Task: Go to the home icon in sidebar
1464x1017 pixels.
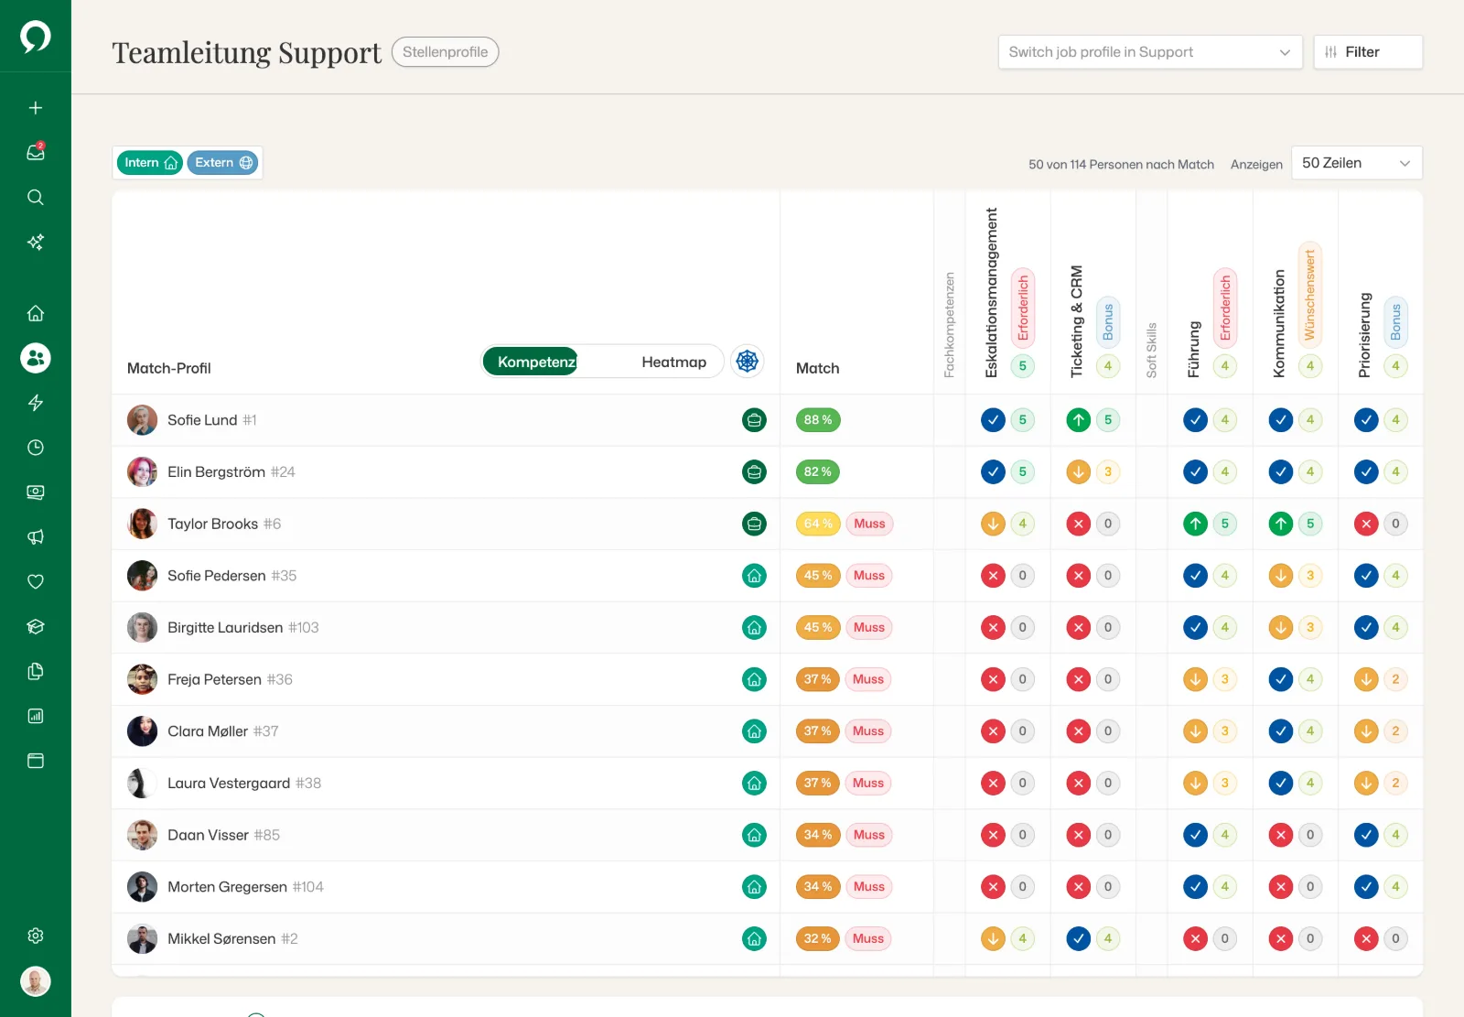Action: coord(36,313)
